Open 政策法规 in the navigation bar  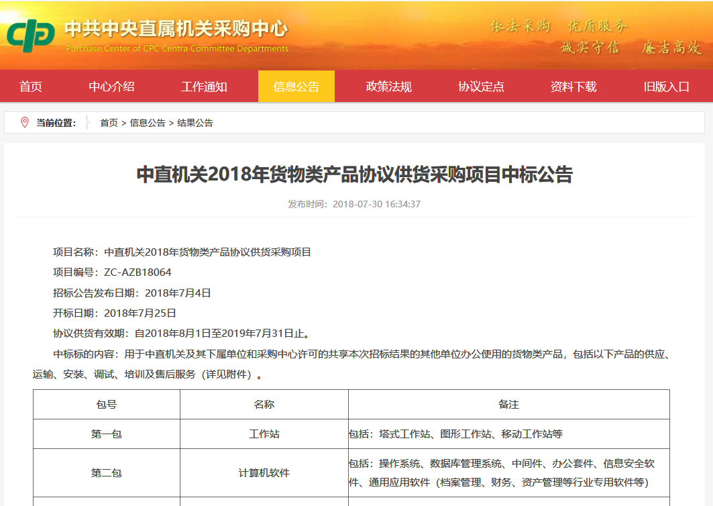pyautogui.click(x=388, y=87)
